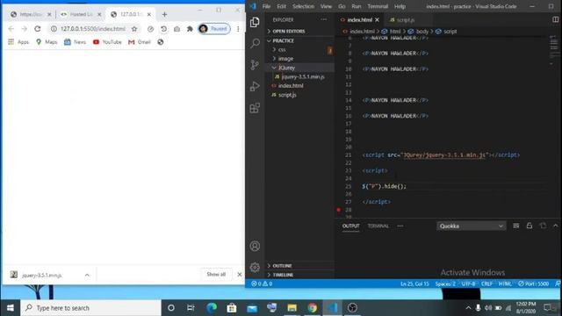Click the HTML language mode in status bar
The width and height of the screenshot is (562, 316).
pyautogui.click(x=505, y=284)
